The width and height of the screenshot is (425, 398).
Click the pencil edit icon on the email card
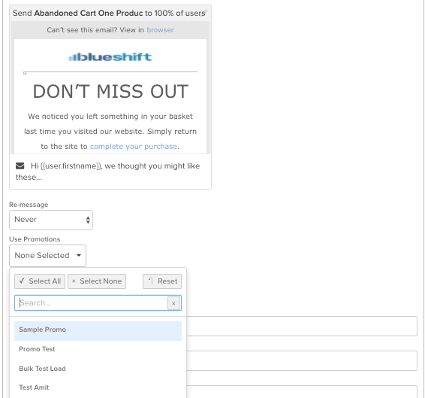[x=206, y=11]
